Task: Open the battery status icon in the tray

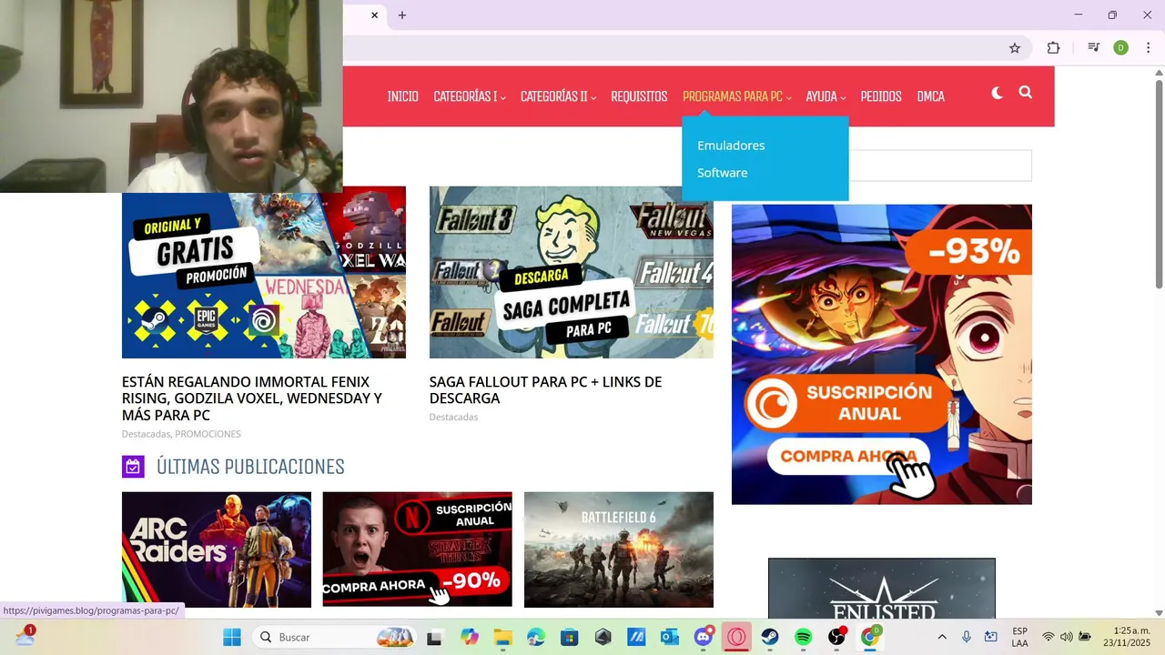Action: click(x=1085, y=637)
